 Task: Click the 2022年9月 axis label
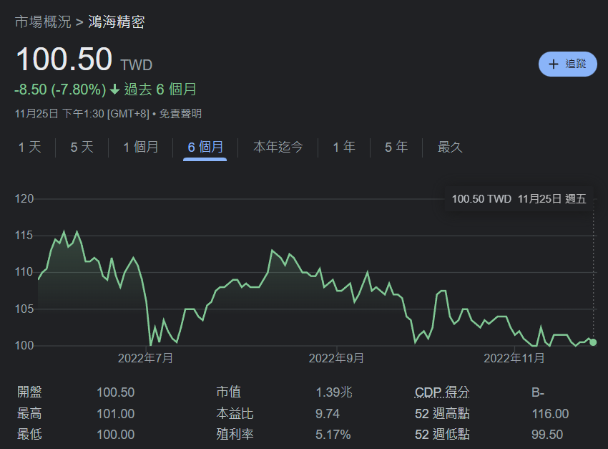pos(336,358)
